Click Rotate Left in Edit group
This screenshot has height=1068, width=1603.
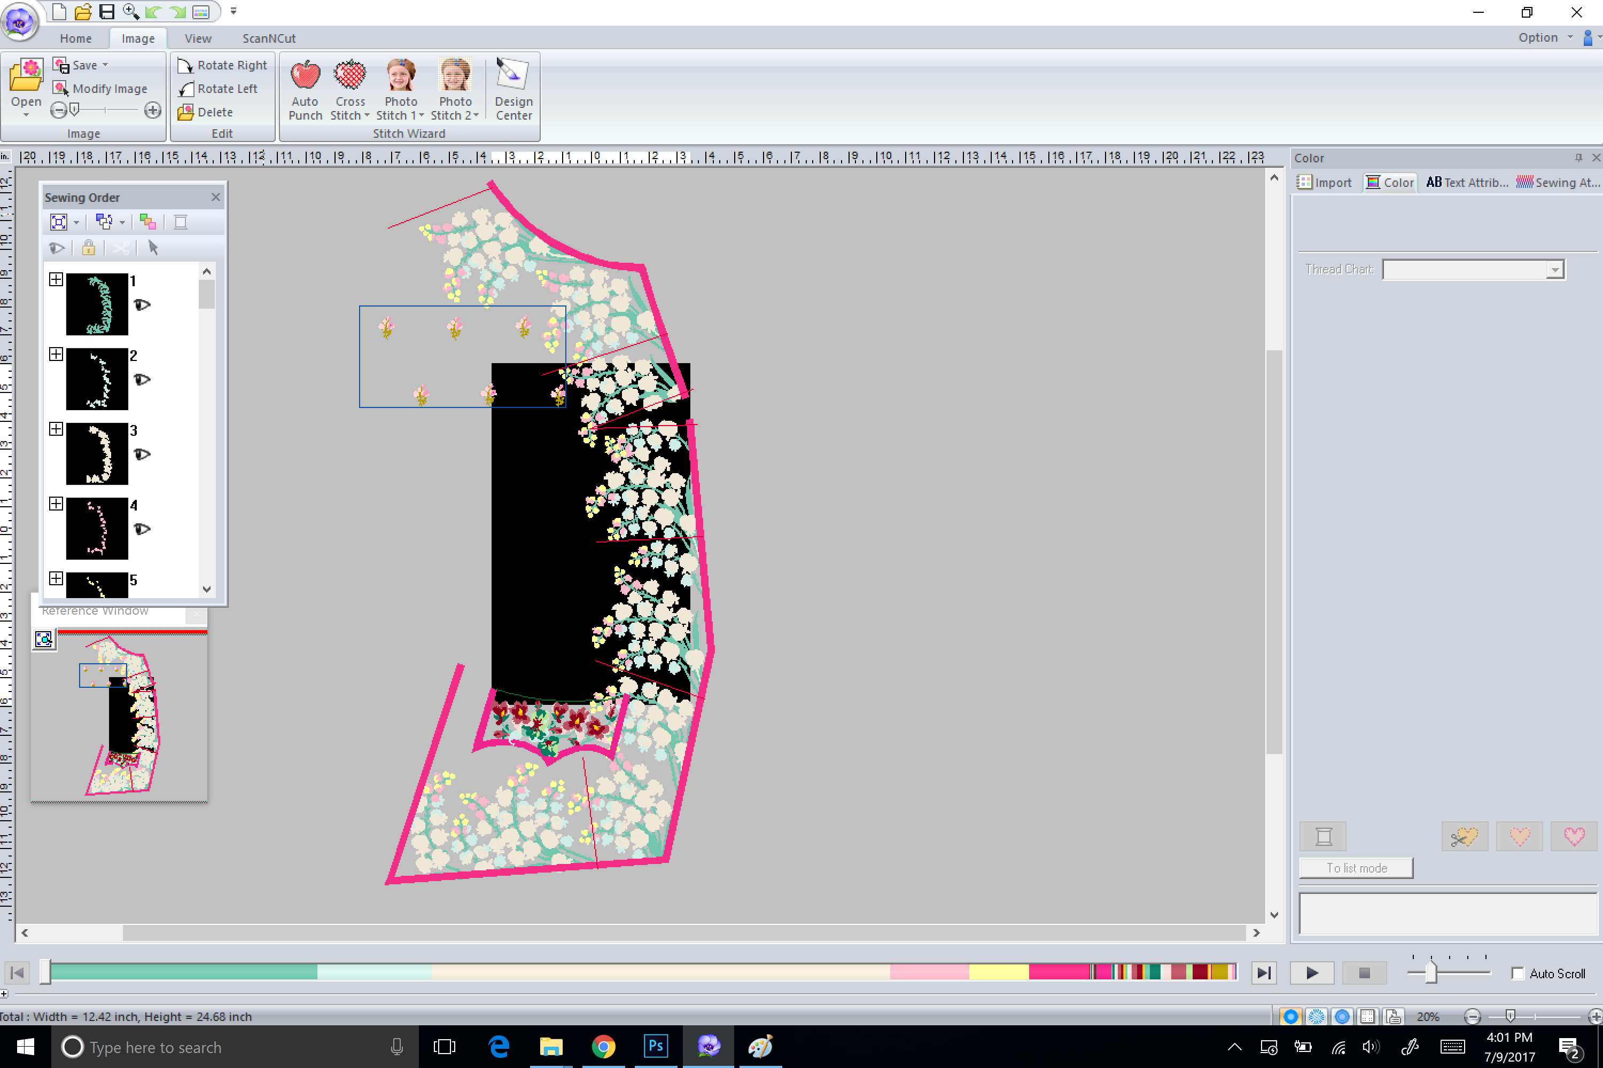tap(219, 89)
